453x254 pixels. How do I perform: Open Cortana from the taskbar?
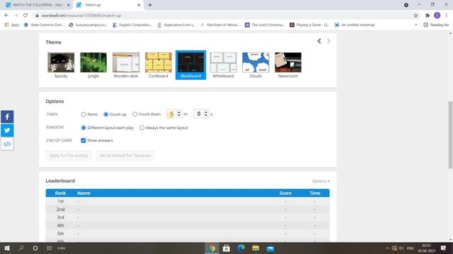click(x=35, y=248)
